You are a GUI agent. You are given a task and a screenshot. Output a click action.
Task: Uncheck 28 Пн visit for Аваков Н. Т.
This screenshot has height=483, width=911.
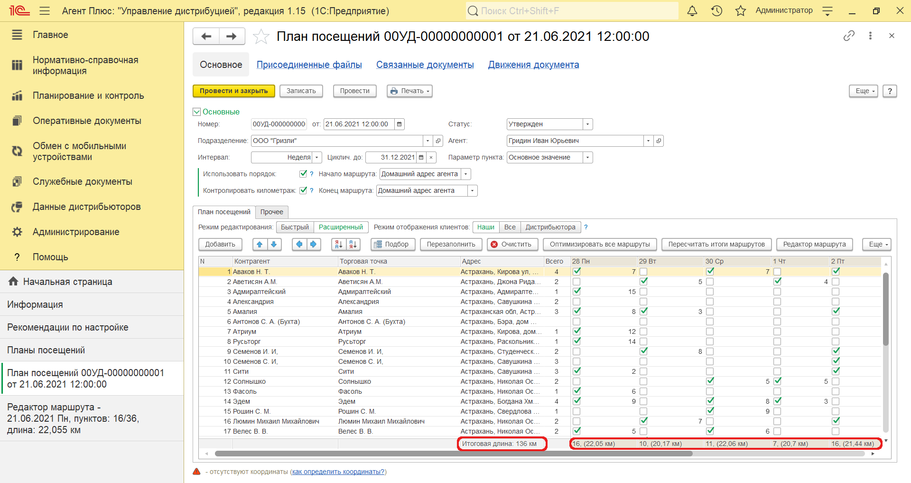(x=577, y=272)
